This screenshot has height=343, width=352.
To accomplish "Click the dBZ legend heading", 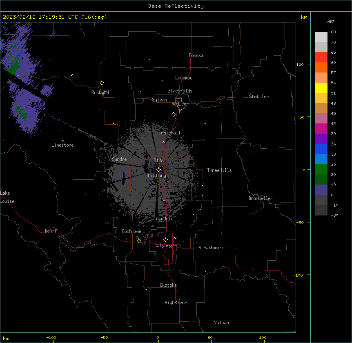I will [x=331, y=22].
